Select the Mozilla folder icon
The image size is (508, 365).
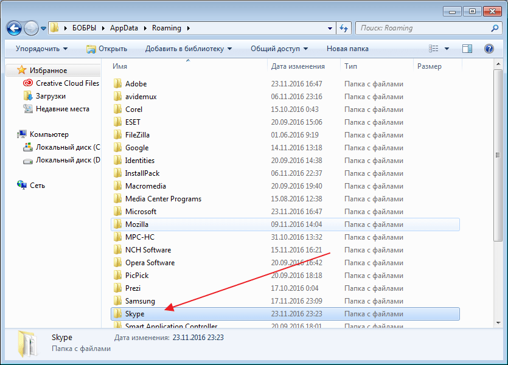pyautogui.click(x=117, y=224)
